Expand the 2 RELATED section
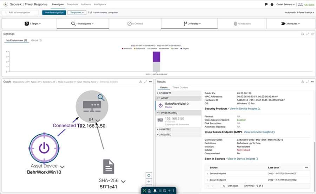 [x=179, y=134]
